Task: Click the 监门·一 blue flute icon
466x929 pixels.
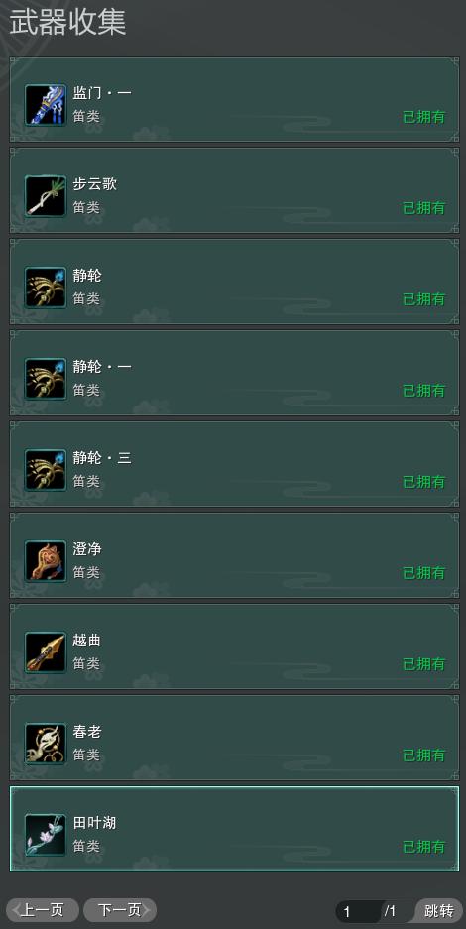Action: pos(46,105)
